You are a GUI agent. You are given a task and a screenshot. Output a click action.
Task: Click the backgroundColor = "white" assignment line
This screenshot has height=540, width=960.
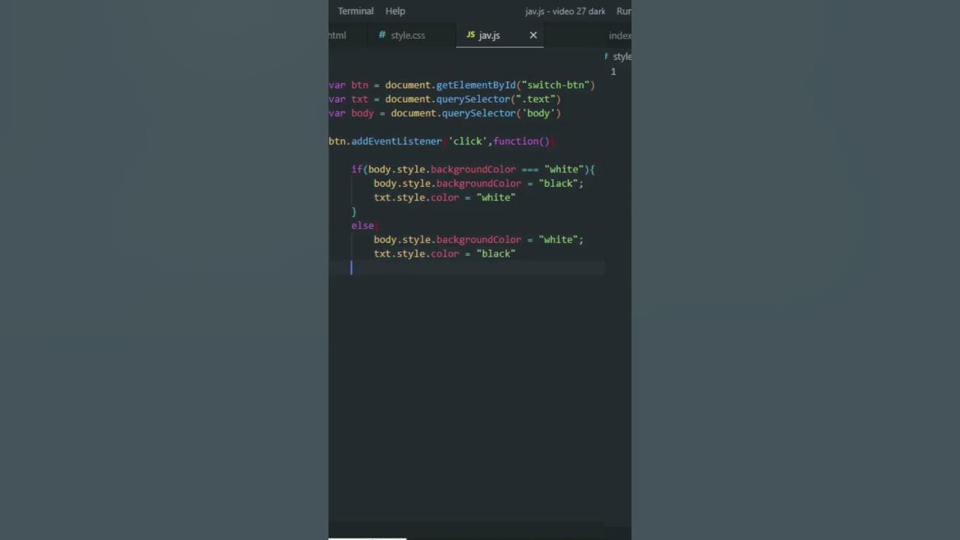pos(478,240)
